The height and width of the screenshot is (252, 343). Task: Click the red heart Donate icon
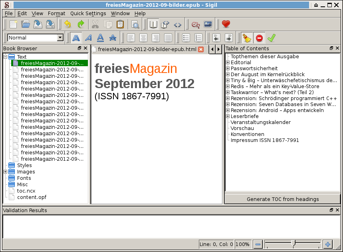click(x=226, y=24)
